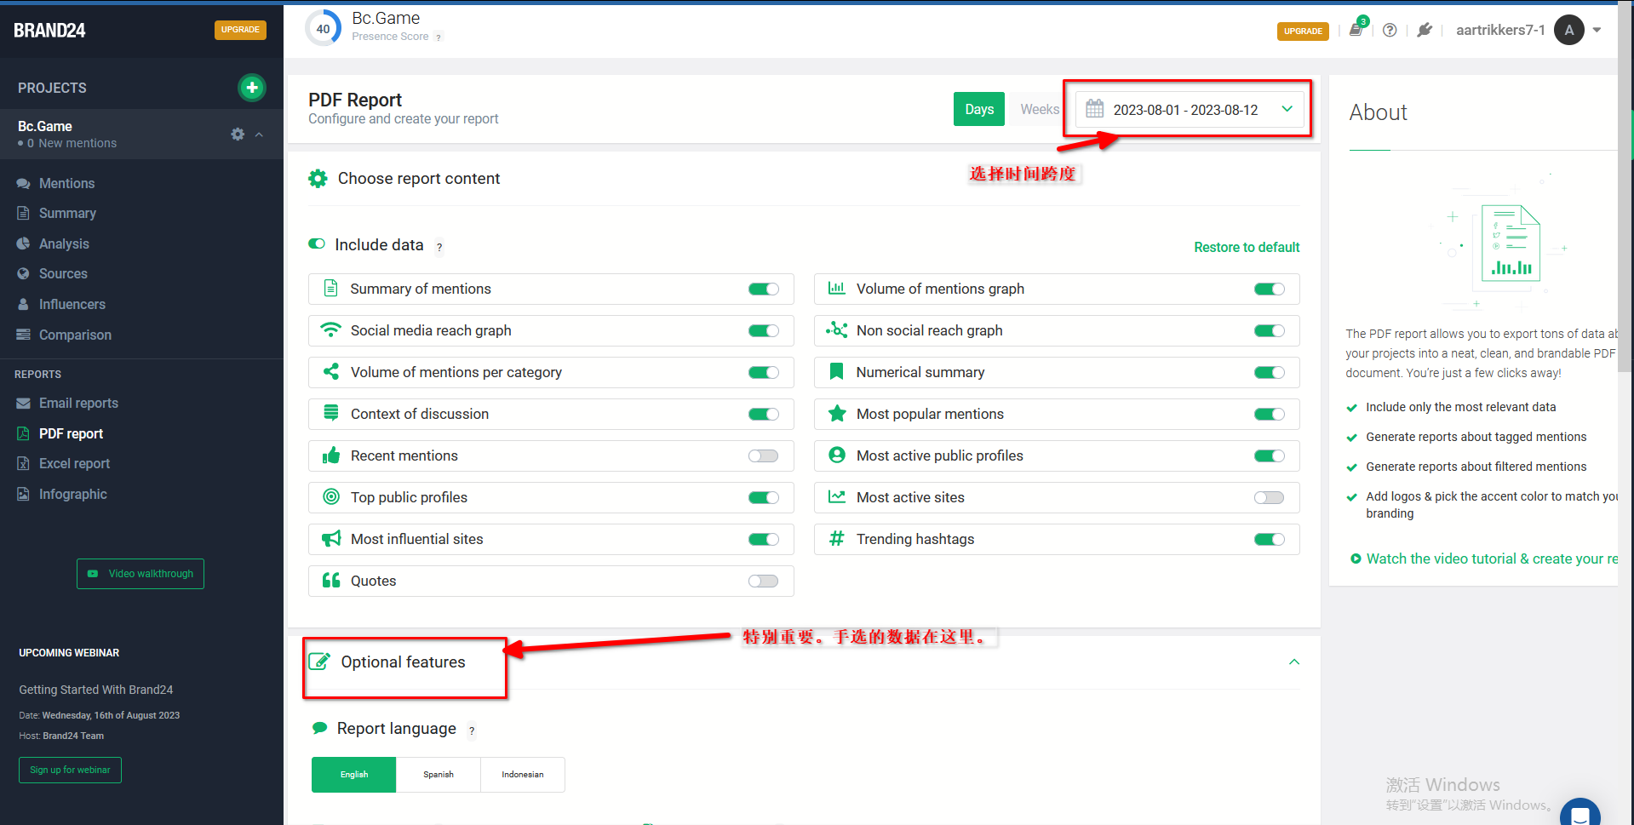The width and height of the screenshot is (1634, 825).
Task: Show Report language help tooltip
Action: (472, 730)
